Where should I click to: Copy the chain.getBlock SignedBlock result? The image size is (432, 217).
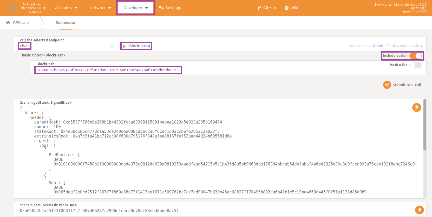click(x=416, y=107)
